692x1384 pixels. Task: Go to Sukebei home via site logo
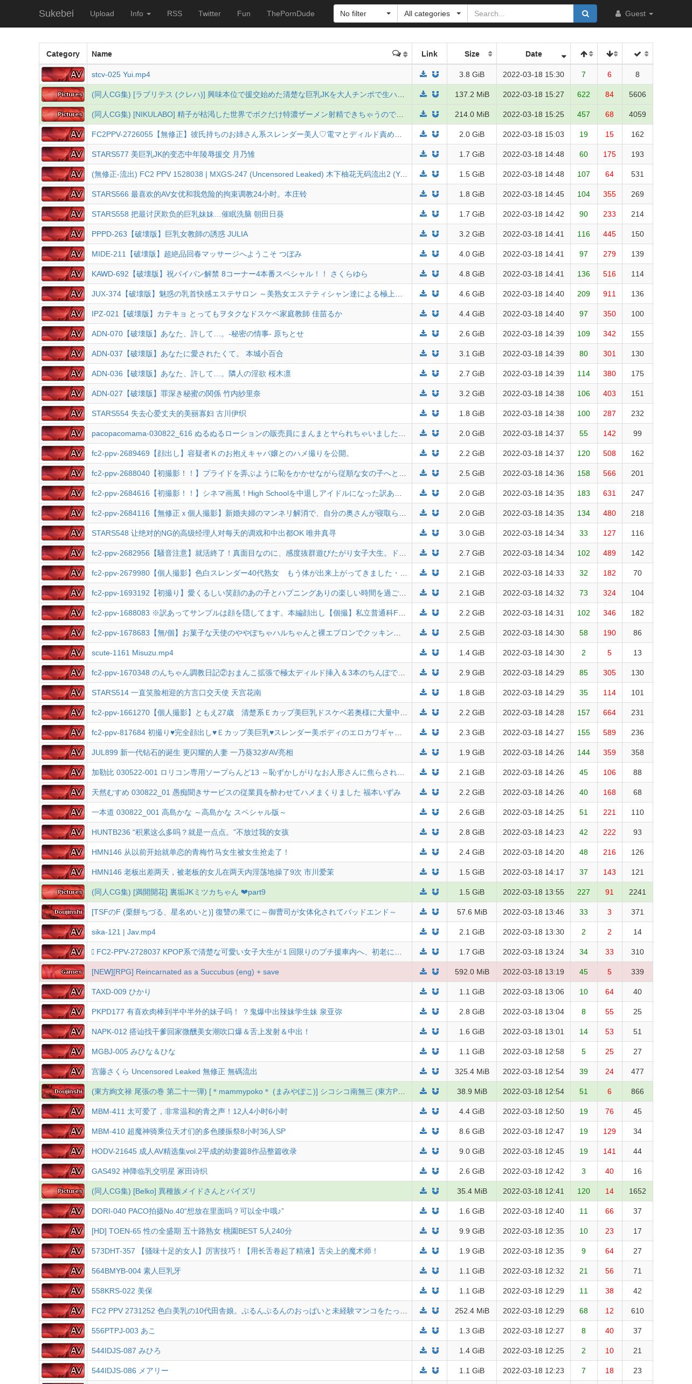pyautogui.click(x=56, y=13)
